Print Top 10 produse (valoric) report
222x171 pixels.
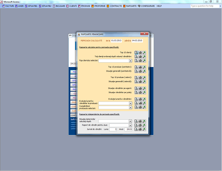click(140, 78)
